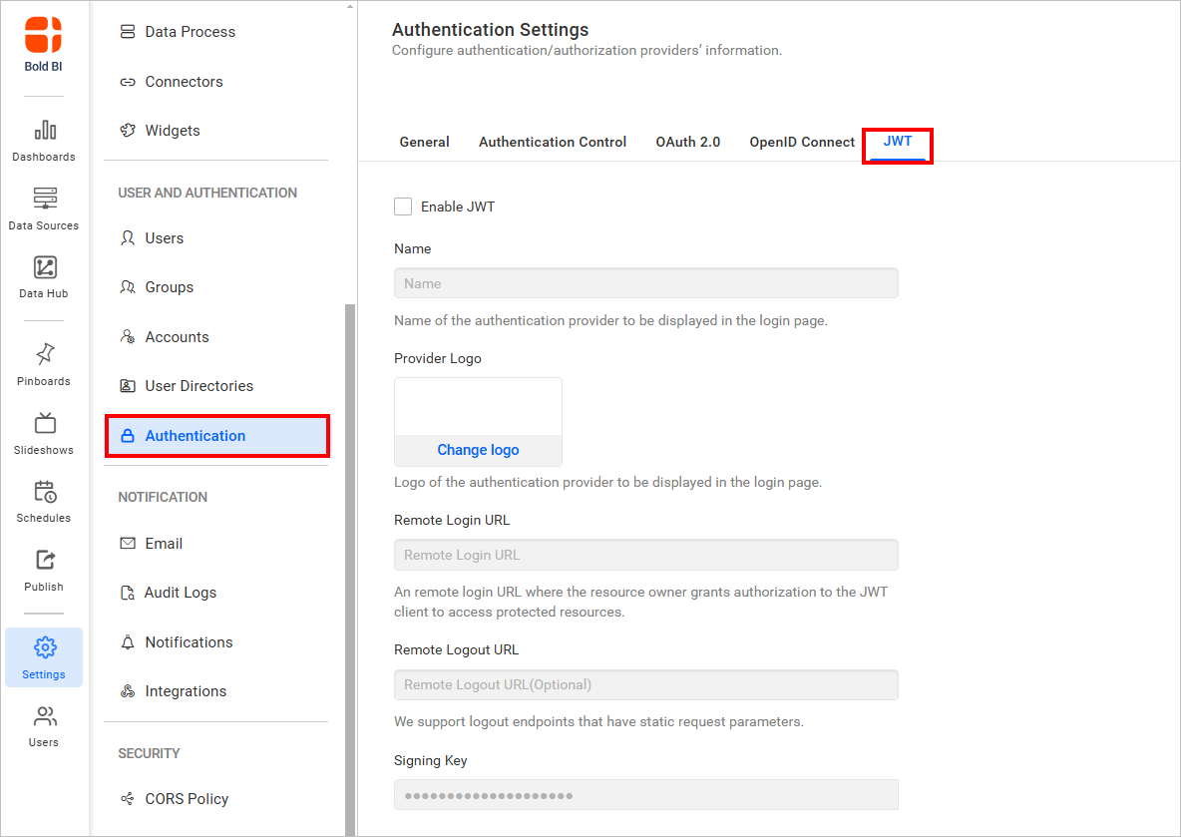Tick the Enable JWT checkbox

403,207
